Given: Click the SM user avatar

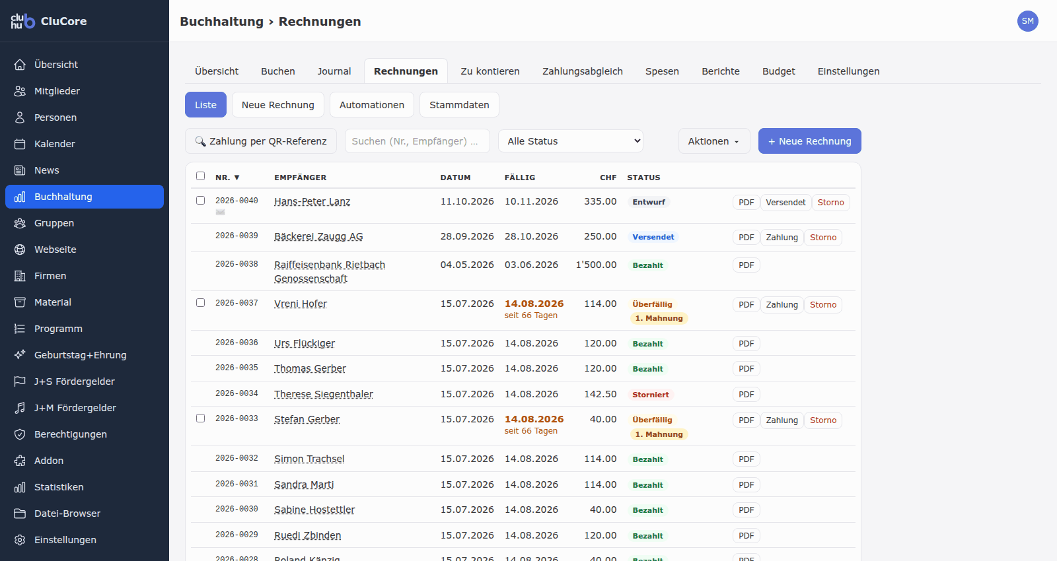Looking at the screenshot, I should [x=1027, y=21].
